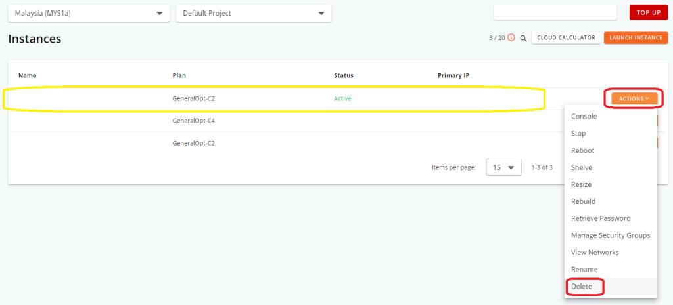Viewport: 673px width, 305px height.
Task: Expand the items per page selector
Action: (503, 167)
